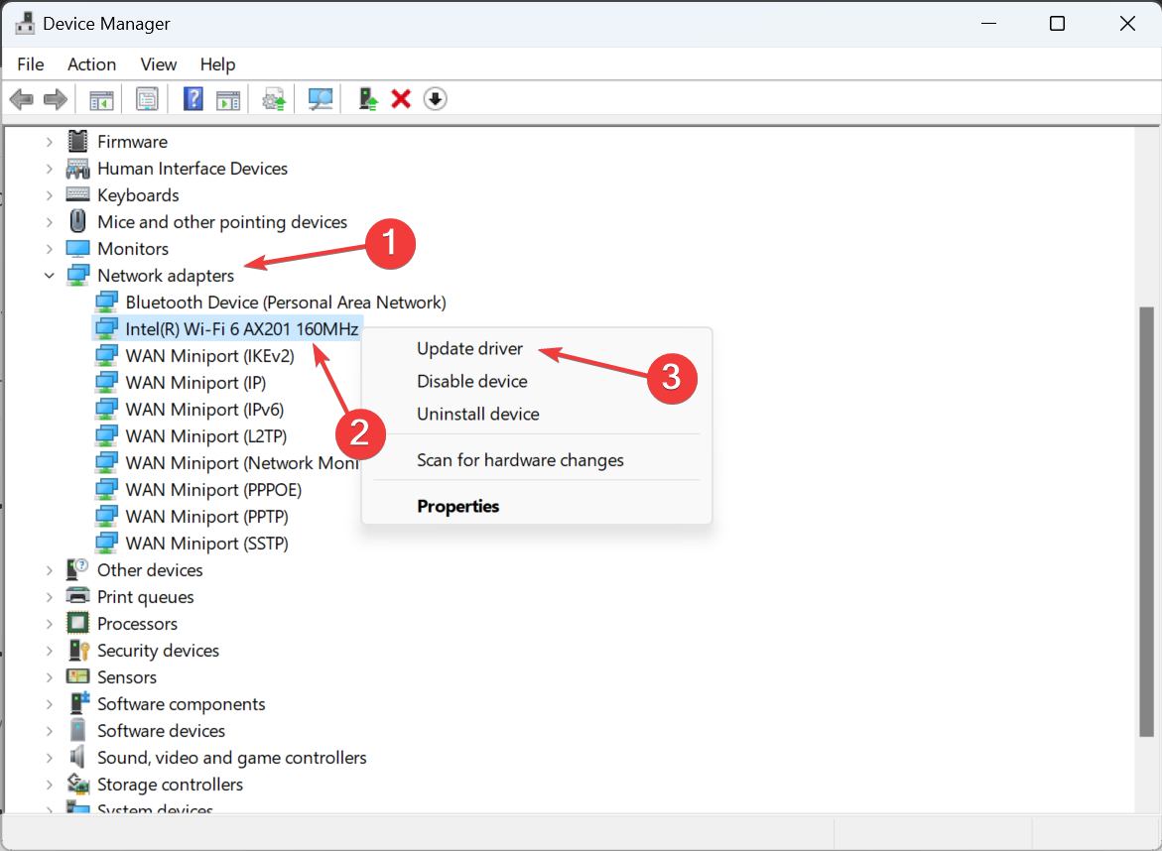Expand the Processors node
This screenshot has height=851, width=1162.
point(49,624)
